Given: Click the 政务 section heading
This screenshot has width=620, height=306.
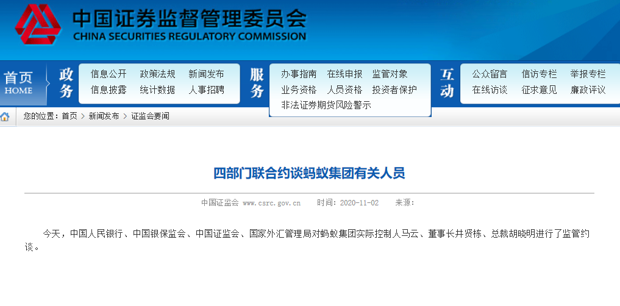Looking at the screenshot, I should click(66, 83).
